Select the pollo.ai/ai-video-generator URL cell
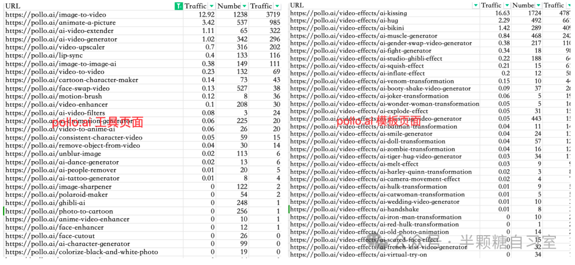 pos(93,39)
